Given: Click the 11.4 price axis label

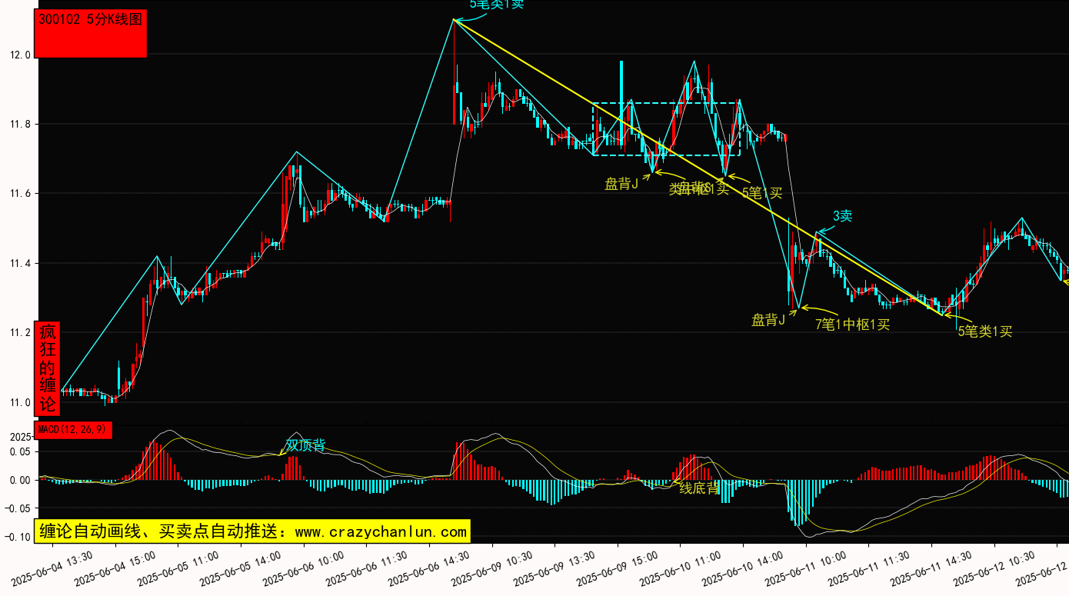Looking at the screenshot, I should pyautogui.click(x=19, y=263).
